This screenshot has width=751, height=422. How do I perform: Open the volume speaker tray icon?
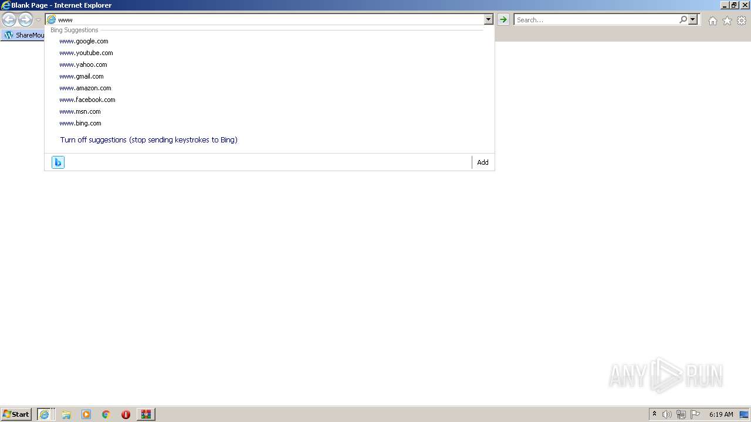click(667, 414)
